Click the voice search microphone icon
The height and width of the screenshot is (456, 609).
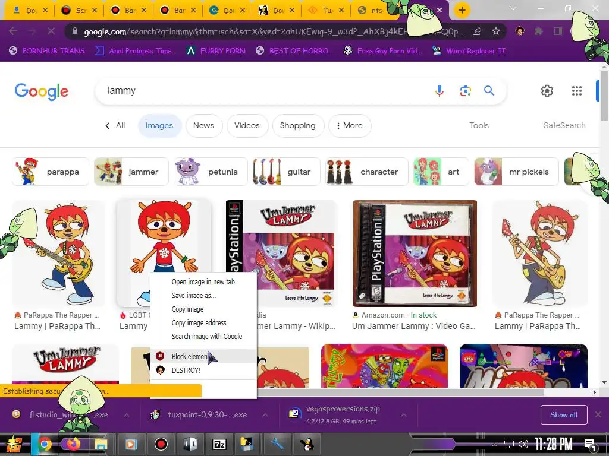(x=440, y=91)
